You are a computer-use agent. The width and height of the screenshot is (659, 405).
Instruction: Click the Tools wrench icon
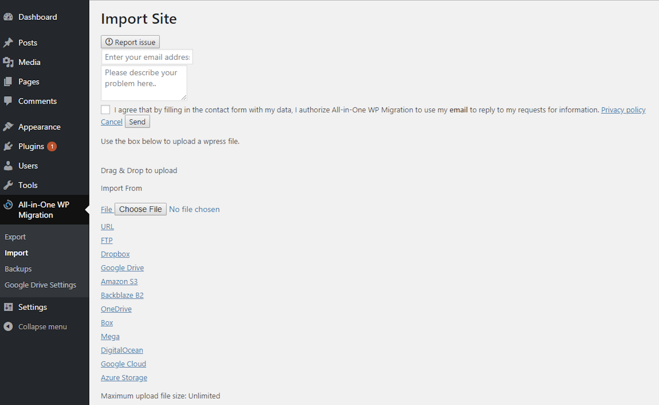8,185
